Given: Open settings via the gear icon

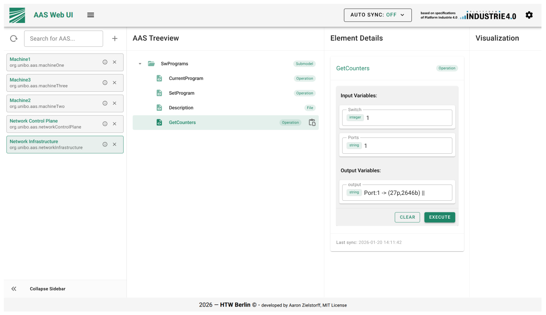Looking at the screenshot, I should tap(529, 15).
